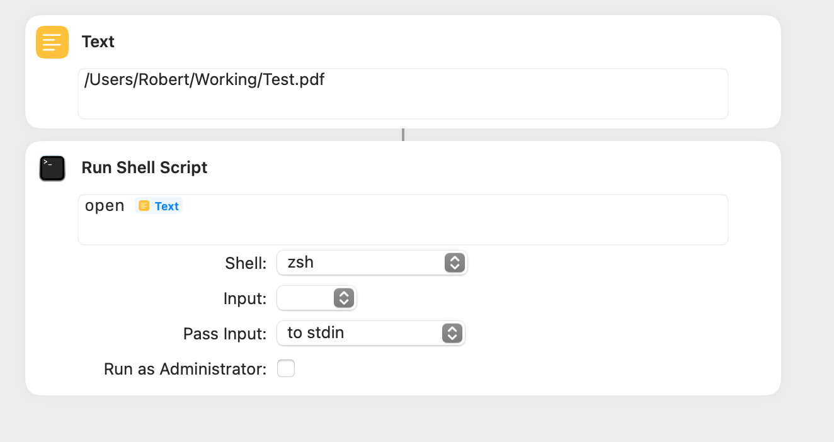Click the "Pass Input:" label text
This screenshot has height=442, width=834.
click(x=225, y=334)
